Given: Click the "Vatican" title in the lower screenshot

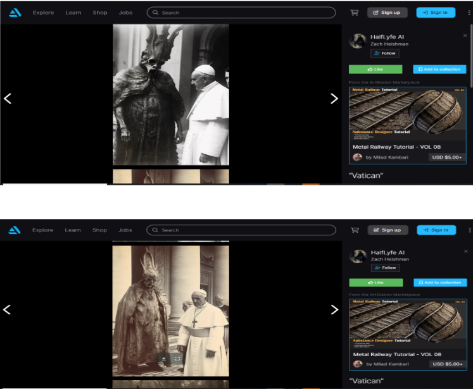Looking at the screenshot, I should pyautogui.click(x=367, y=381).
